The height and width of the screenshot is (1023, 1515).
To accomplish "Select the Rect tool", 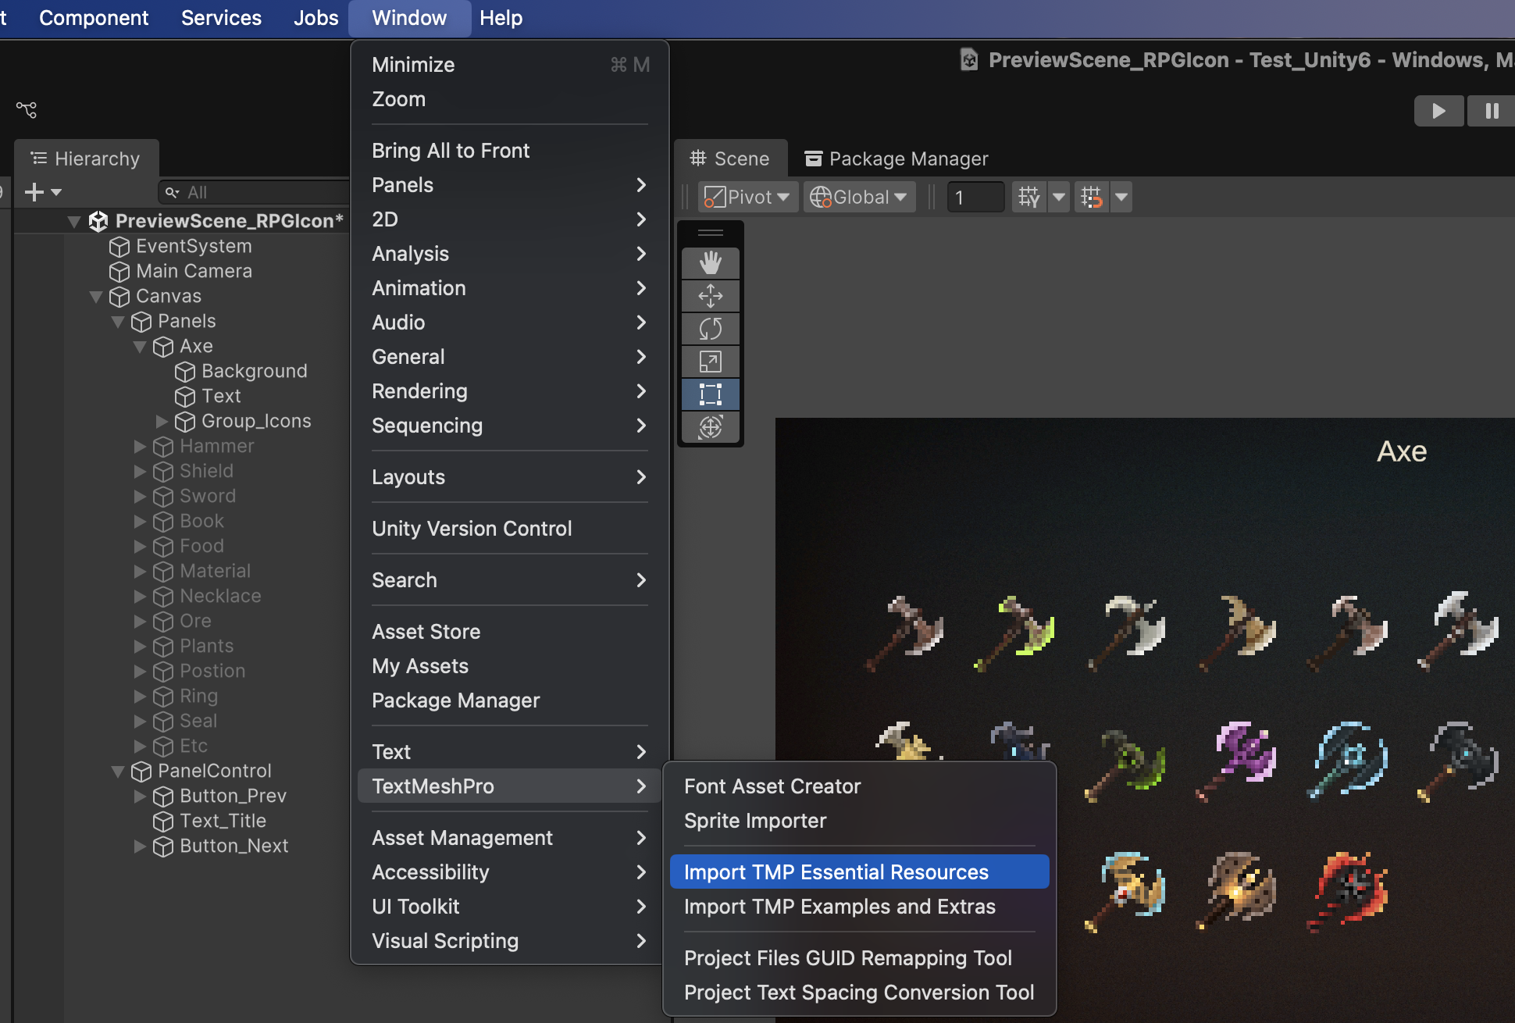I will point(710,394).
